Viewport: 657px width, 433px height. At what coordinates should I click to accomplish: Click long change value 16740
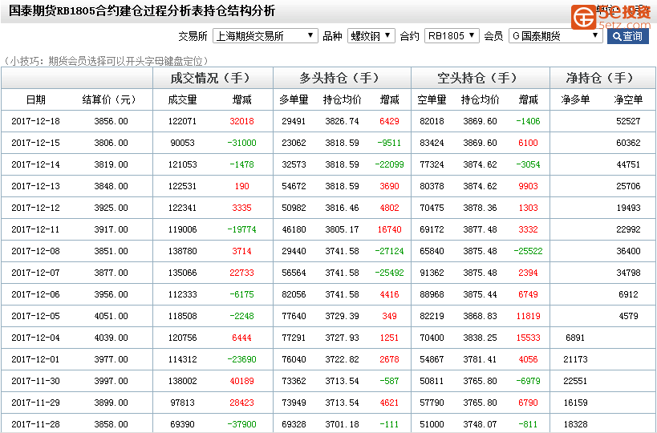point(389,229)
